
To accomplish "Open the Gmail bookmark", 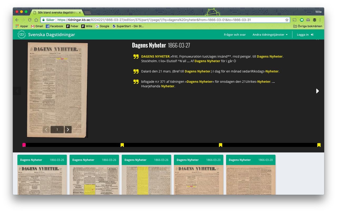I will point(37,26).
